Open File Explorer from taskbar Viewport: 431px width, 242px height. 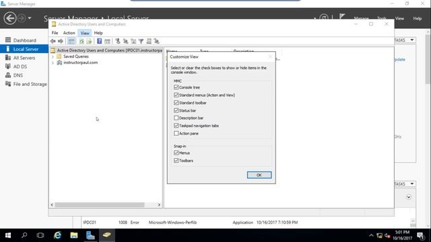(x=73, y=235)
